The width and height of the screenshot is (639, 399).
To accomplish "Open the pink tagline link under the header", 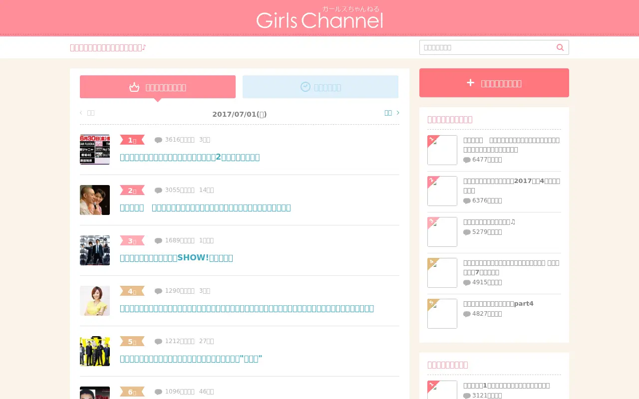I will click(x=108, y=47).
